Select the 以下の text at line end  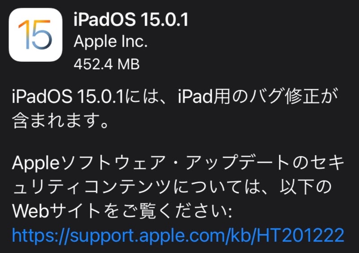click(305, 187)
